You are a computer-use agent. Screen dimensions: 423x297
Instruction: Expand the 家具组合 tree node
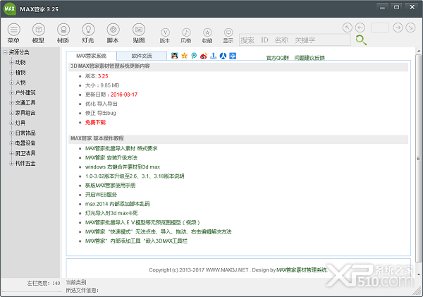point(11,113)
